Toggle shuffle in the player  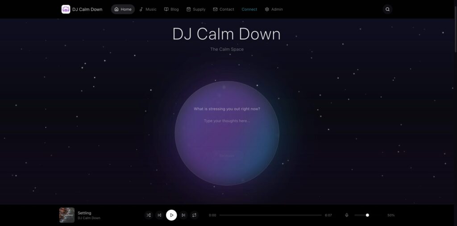tap(149, 215)
